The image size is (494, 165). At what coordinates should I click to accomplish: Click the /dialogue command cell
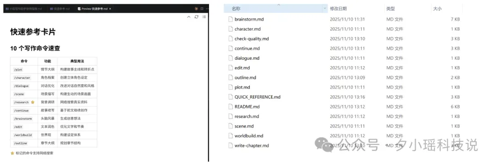tap(21, 86)
